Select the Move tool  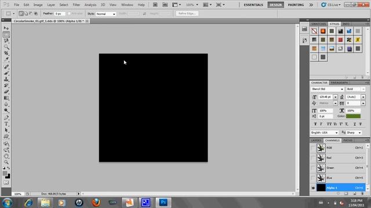coord(6,28)
